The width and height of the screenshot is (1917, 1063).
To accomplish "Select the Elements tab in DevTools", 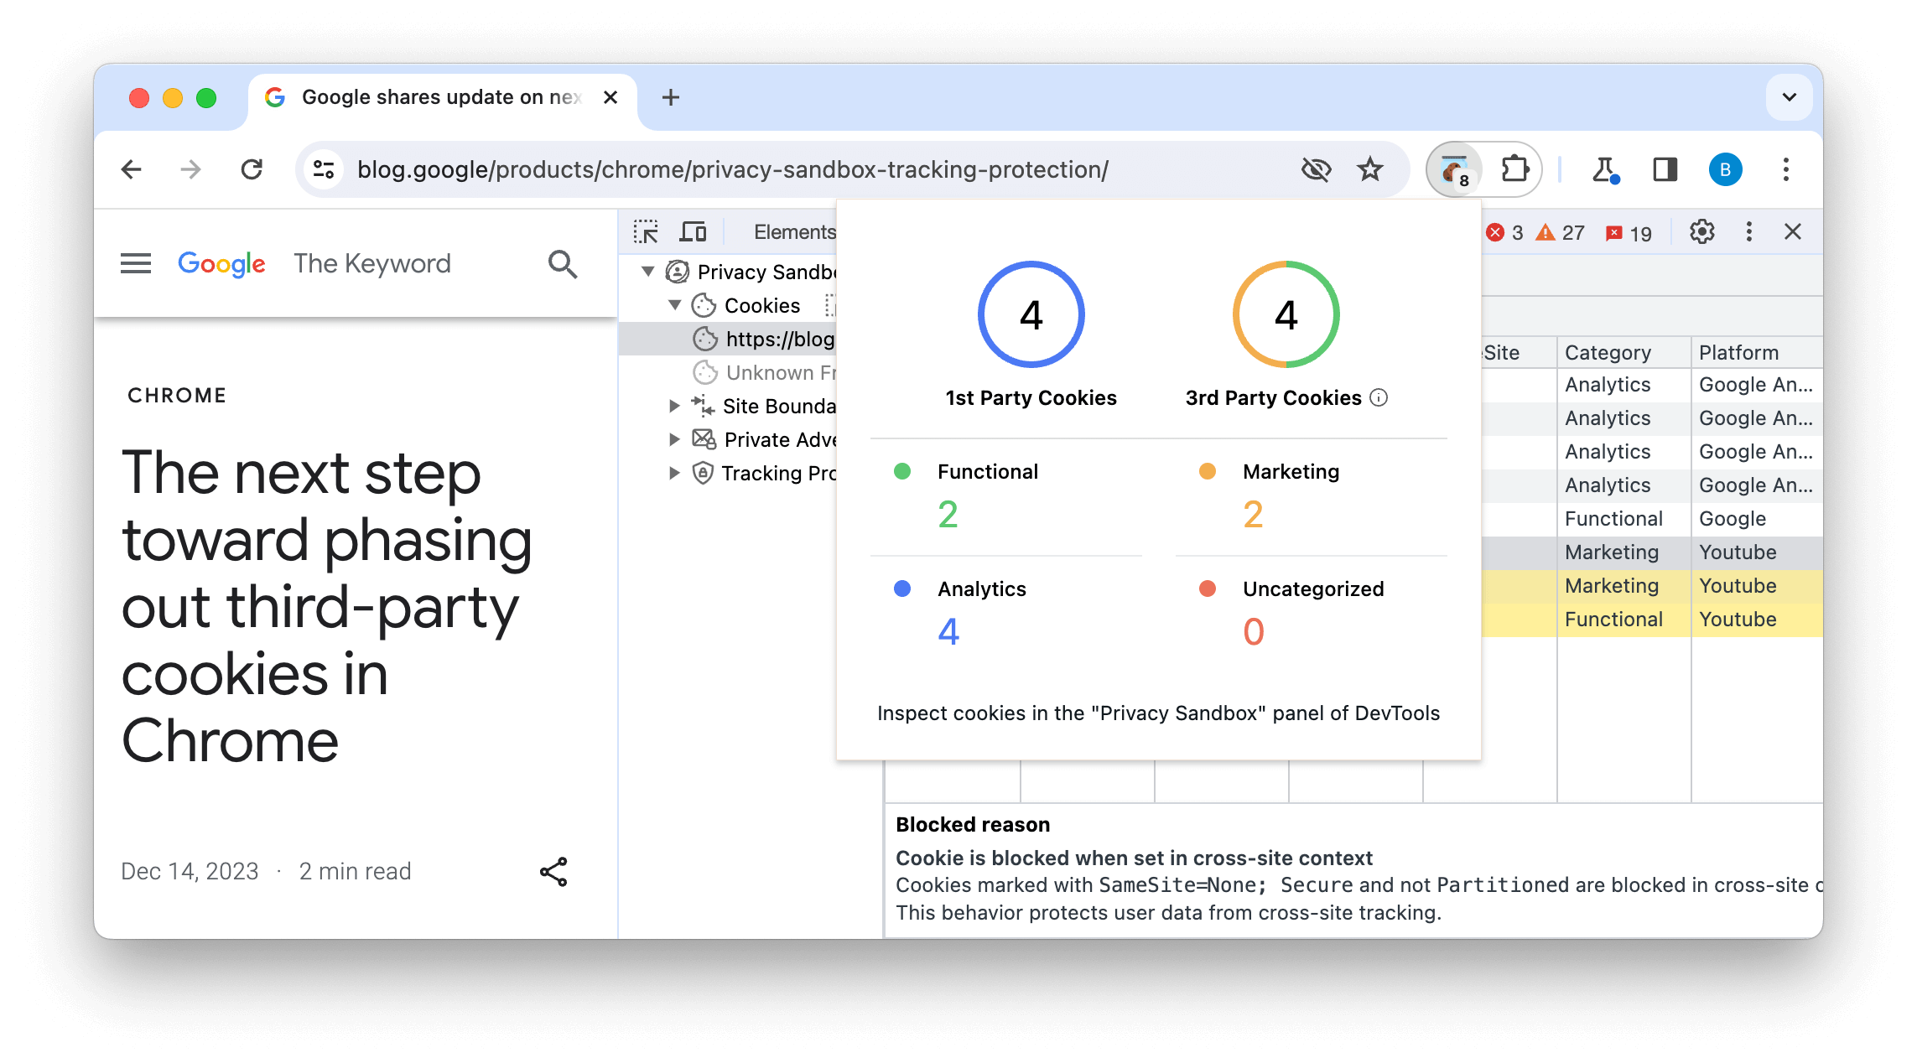I will point(793,231).
